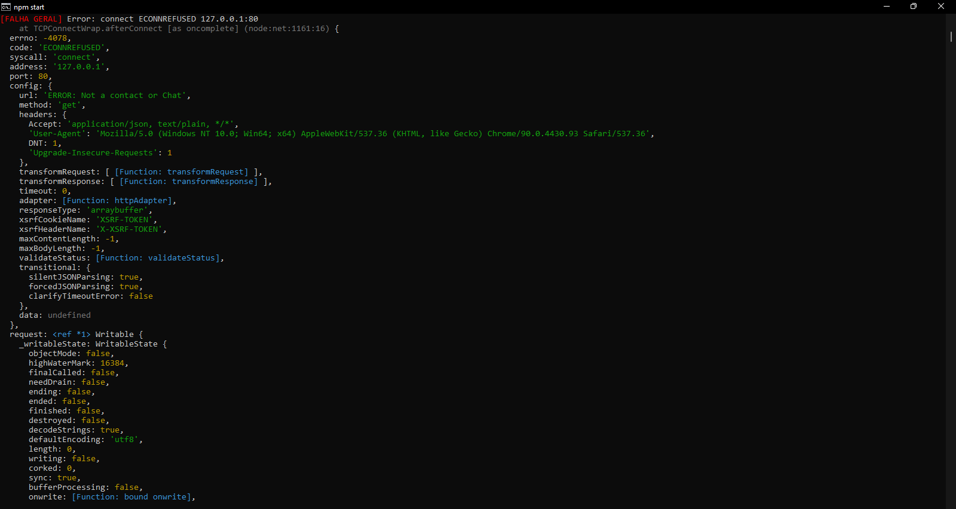Click the 'maxBodyLength: -1' line
Viewport: 956px width, 509px height.
point(61,249)
